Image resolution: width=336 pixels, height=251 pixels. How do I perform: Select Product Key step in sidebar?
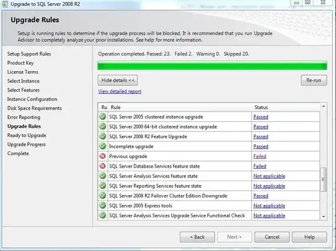tap(21, 63)
